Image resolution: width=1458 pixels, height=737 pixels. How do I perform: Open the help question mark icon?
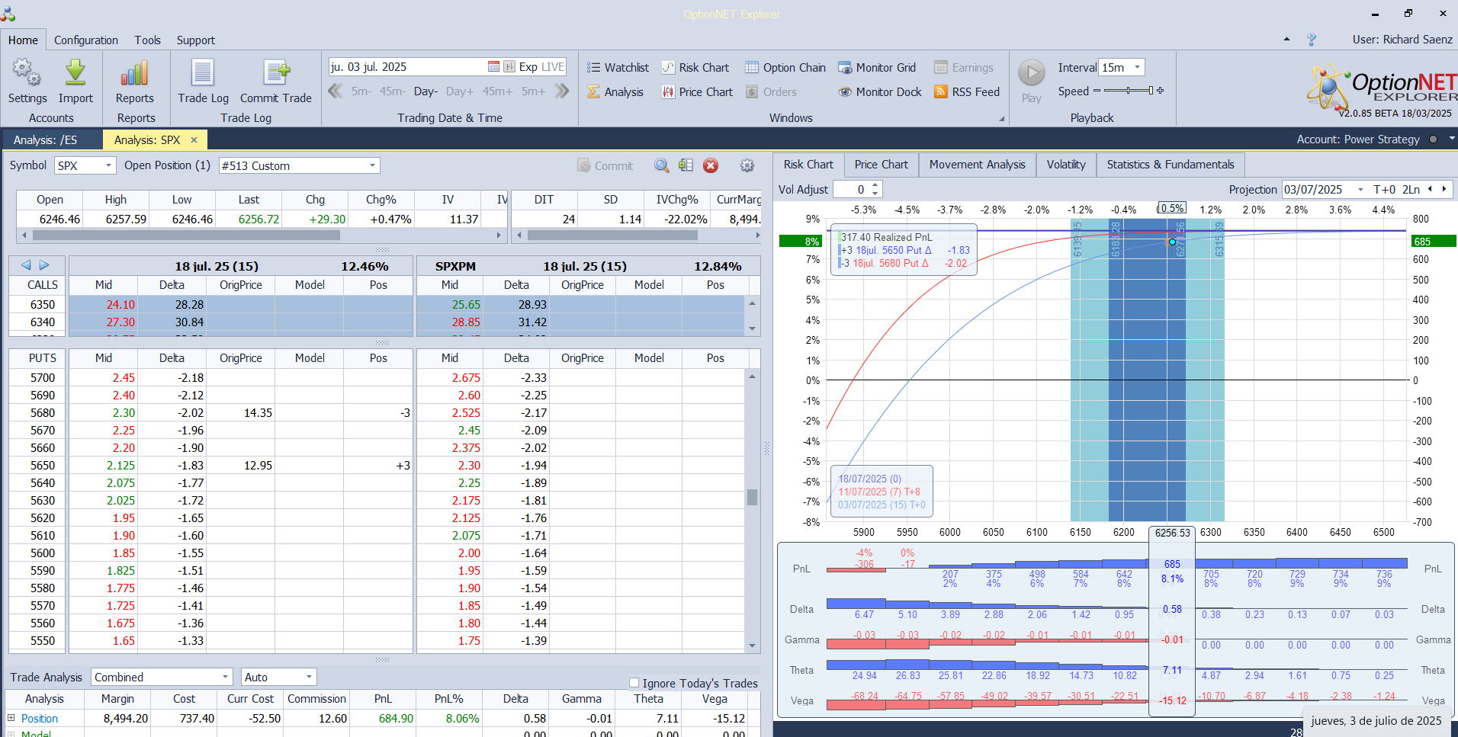pyautogui.click(x=1312, y=40)
